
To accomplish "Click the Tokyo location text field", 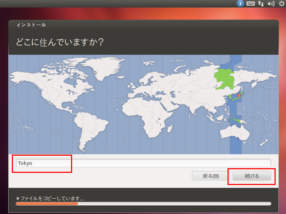I will click(144, 163).
